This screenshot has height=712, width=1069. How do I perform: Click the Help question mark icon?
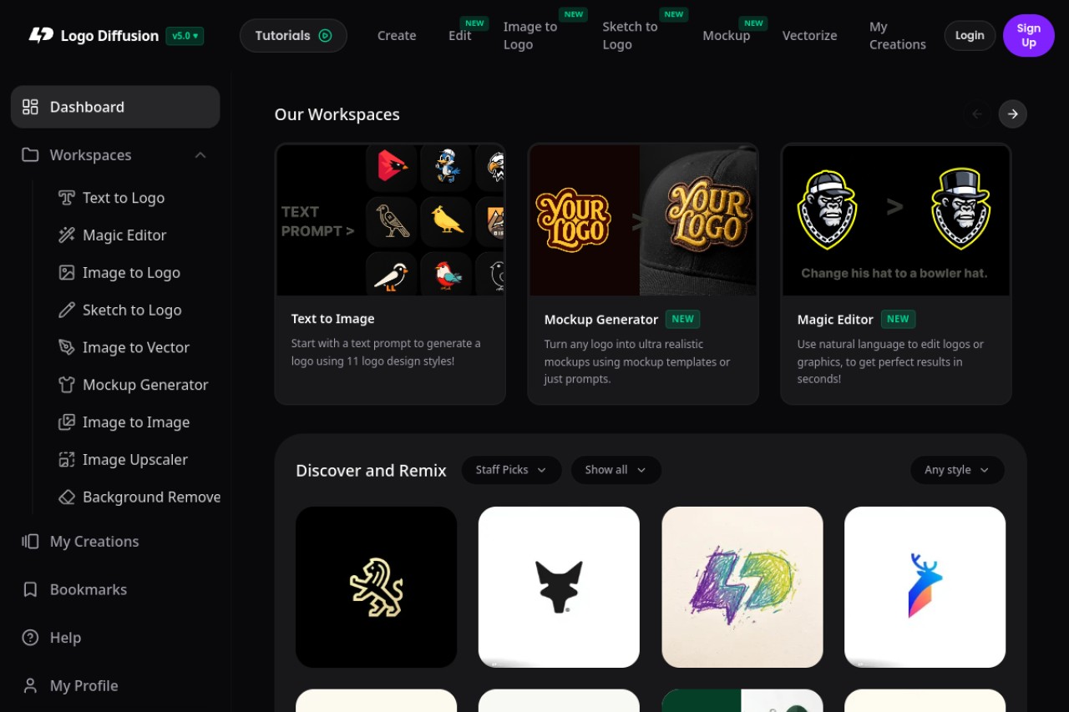[30, 638]
